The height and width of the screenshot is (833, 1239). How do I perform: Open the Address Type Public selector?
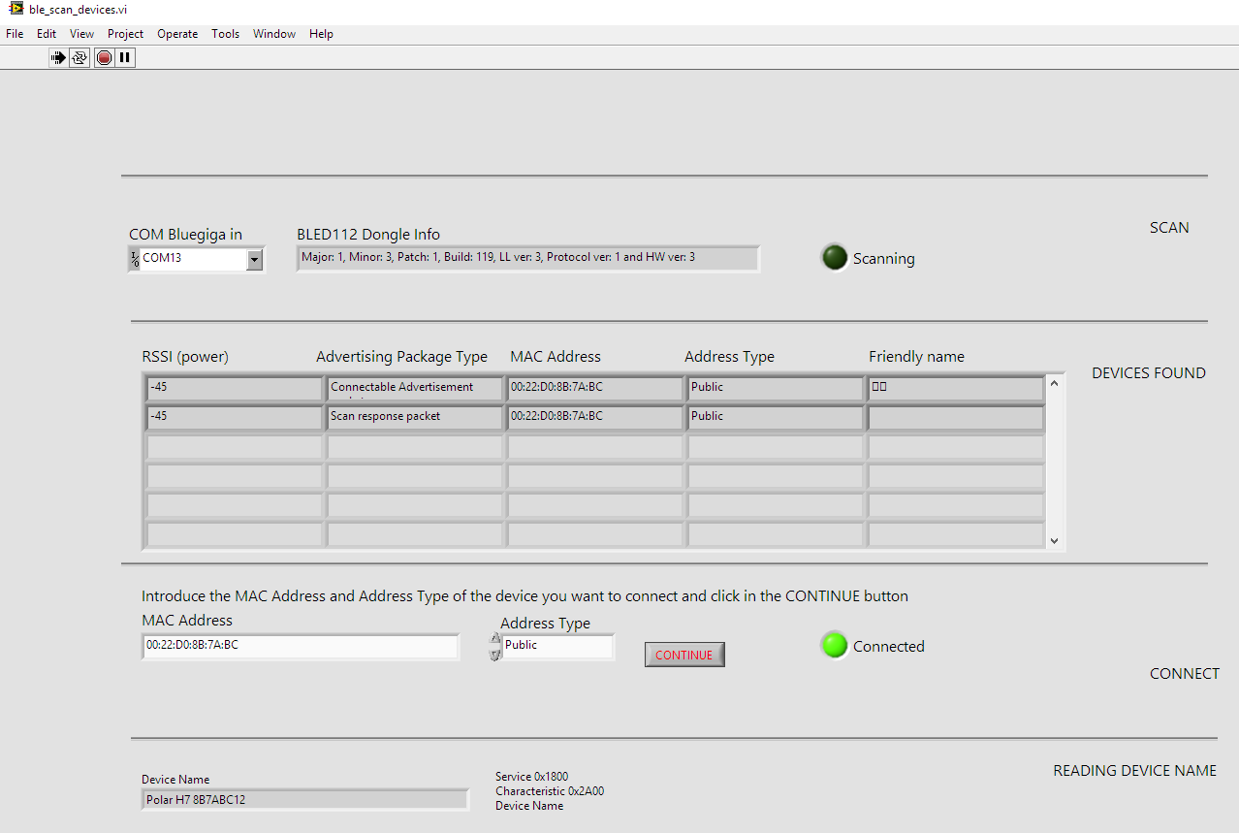tap(557, 646)
